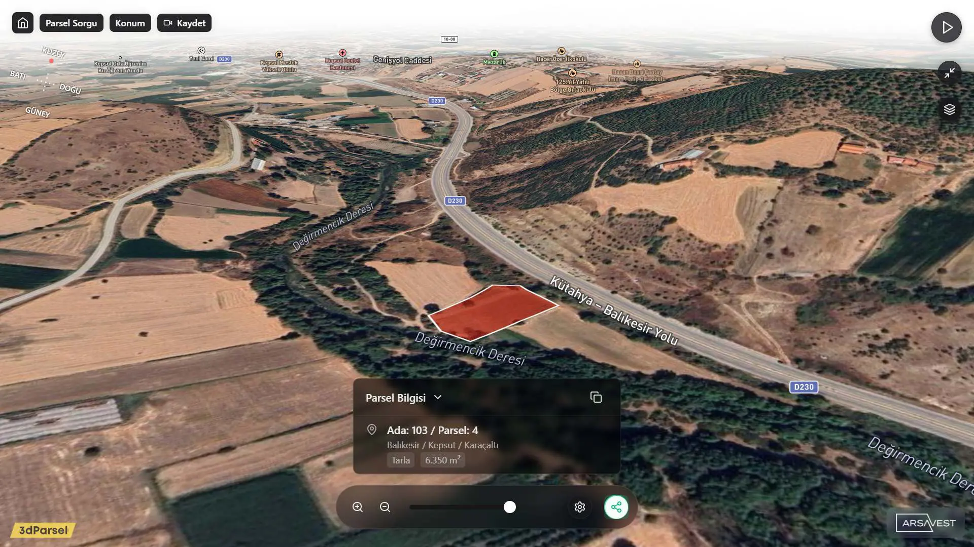974x547 pixels.
Task: Click the Kütahya – Balıkesir Yolu road label
Action: 614,311
